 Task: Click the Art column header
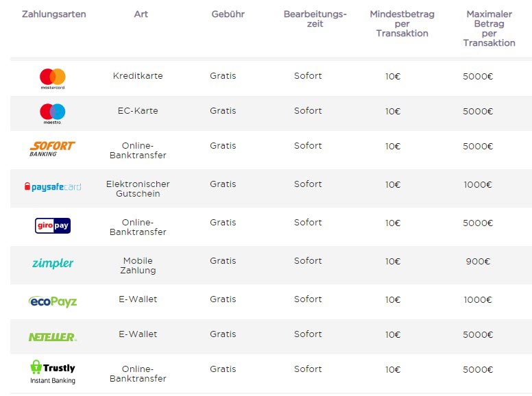pyautogui.click(x=141, y=14)
